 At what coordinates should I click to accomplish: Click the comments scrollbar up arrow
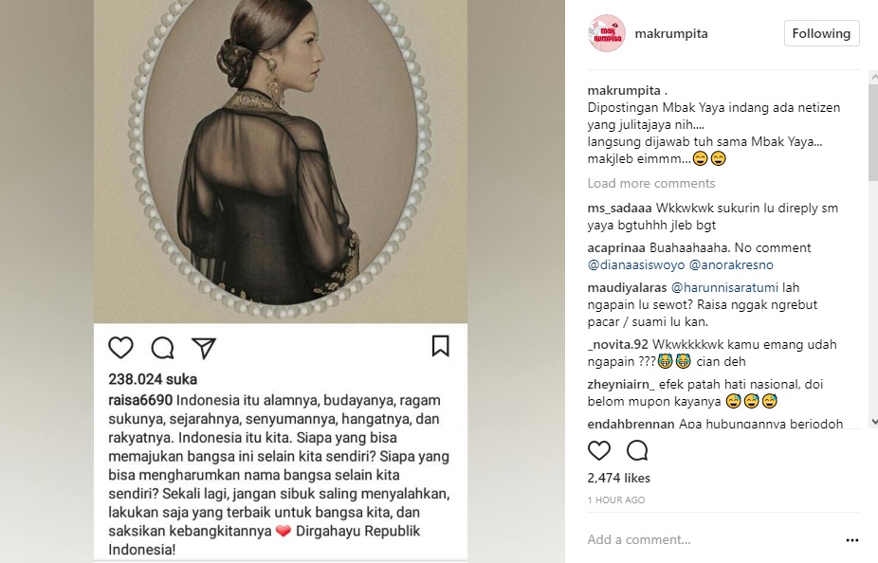[x=873, y=77]
